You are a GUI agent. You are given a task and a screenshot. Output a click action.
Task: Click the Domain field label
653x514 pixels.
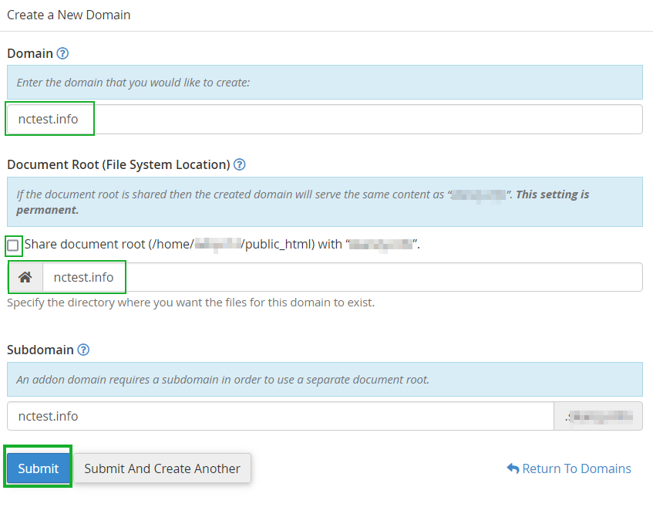click(x=30, y=53)
